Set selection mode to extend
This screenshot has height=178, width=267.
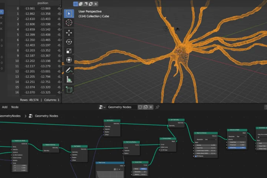point(81,4)
